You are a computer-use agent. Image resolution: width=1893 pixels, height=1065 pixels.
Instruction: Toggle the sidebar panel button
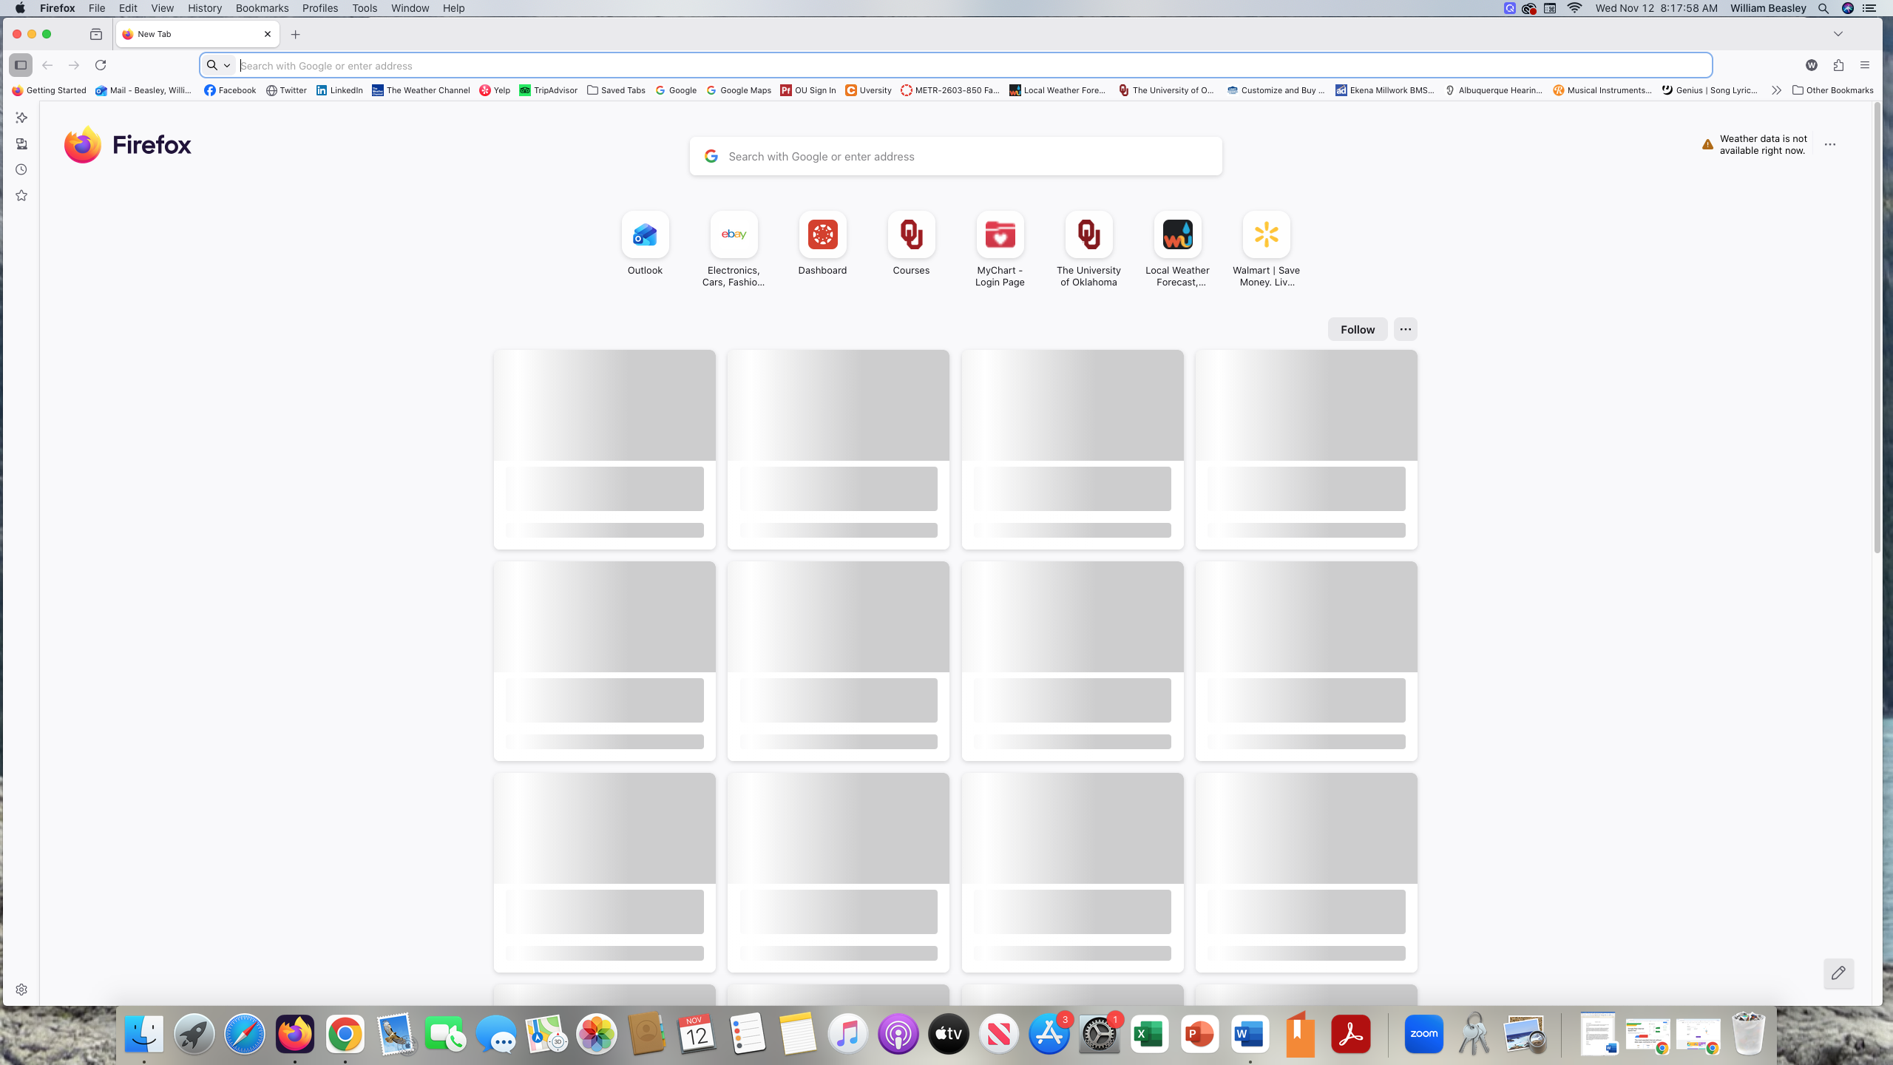(21, 65)
